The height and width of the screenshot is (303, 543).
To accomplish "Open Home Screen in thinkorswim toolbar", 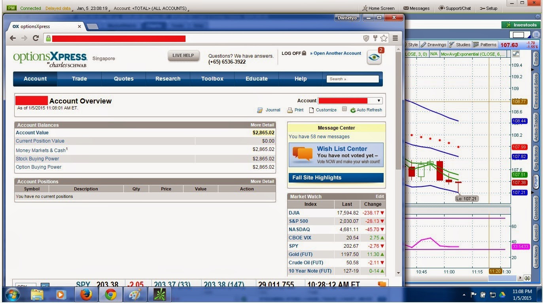I will [x=378, y=8].
